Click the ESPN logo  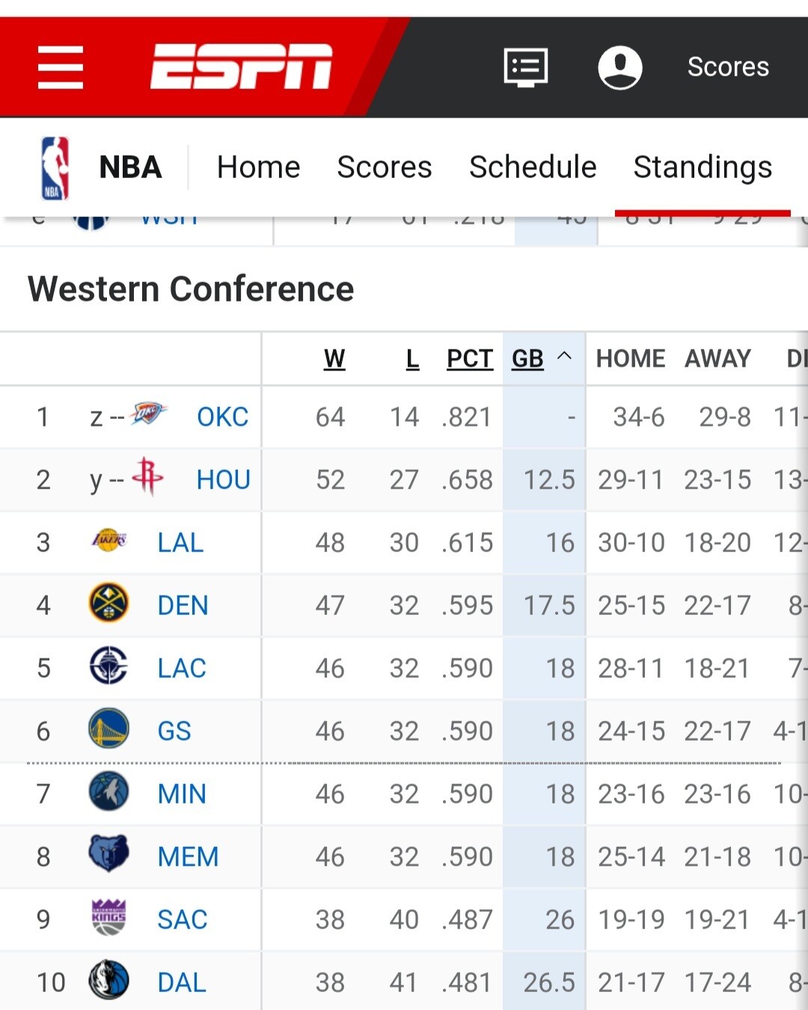(241, 67)
